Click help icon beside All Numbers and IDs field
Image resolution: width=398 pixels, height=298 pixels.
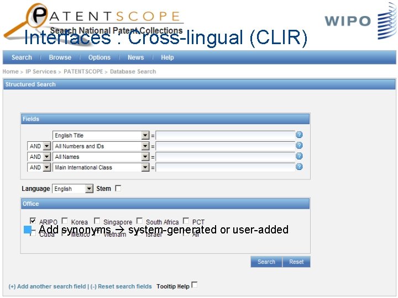pos(299,146)
